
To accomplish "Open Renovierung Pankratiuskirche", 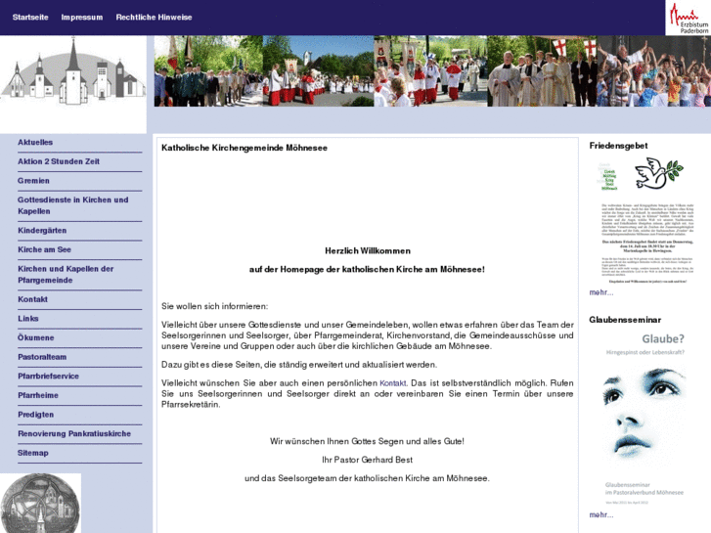I will [74, 433].
